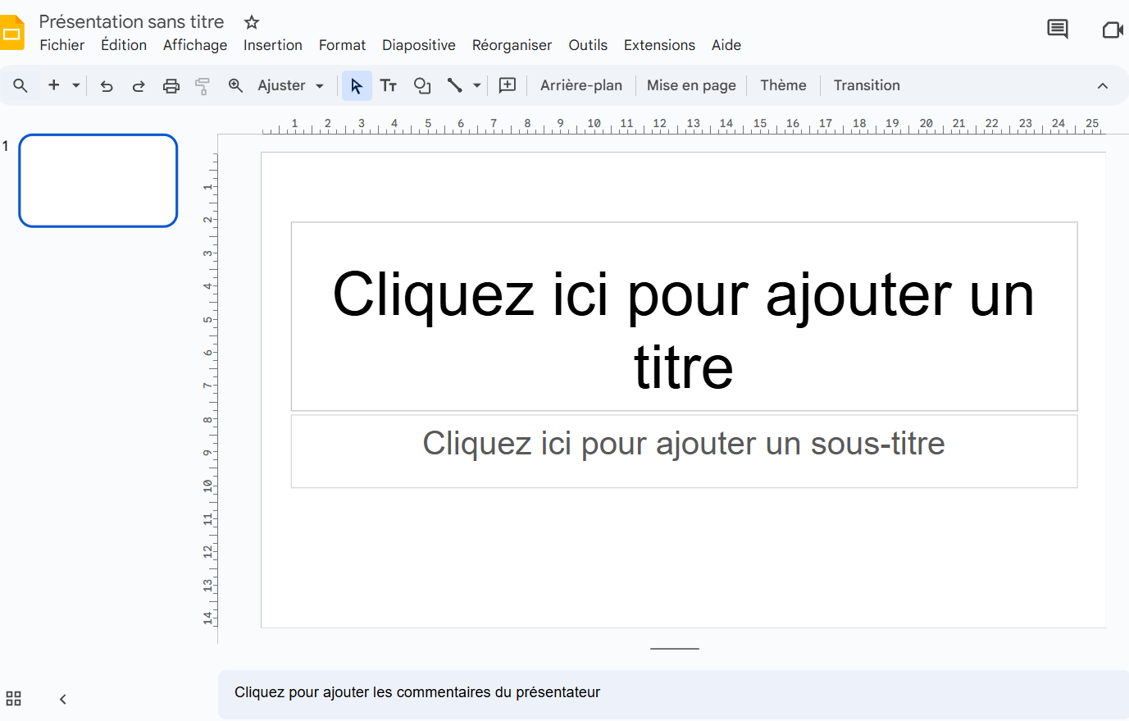Open the Transition panel
The height and width of the screenshot is (721, 1129).
(866, 84)
